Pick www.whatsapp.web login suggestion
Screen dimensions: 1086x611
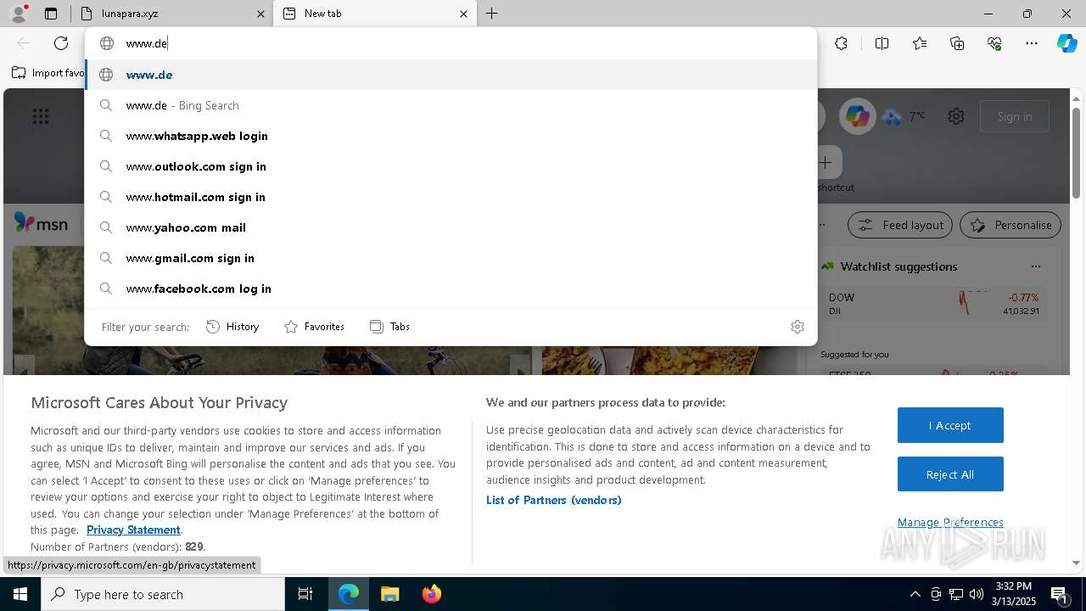[451, 136]
